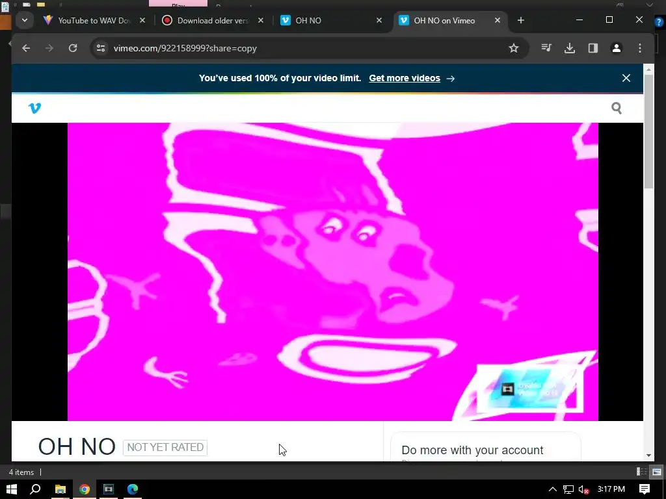This screenshot has height=499, width=666.
Task: Reload the Vimeo page
Action: click(73, 48)
